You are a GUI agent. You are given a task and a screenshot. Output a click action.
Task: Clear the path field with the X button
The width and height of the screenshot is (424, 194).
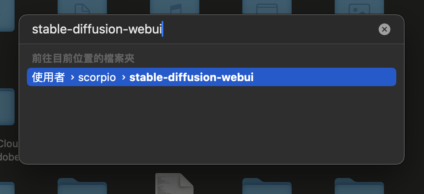point(384,29)
